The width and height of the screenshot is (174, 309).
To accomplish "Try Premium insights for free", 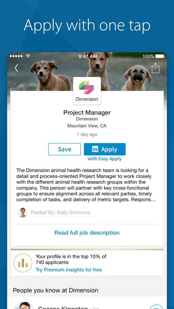I will [x=69, y=269].
